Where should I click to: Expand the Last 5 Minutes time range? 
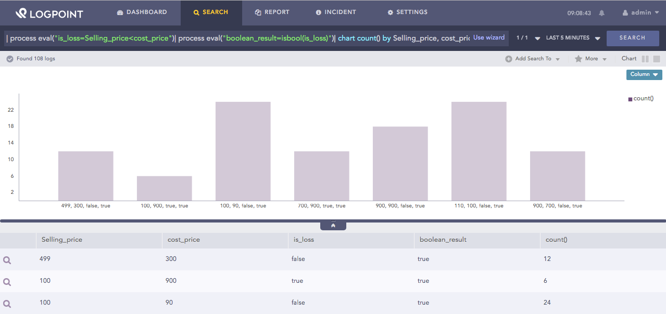click(x=573, y=38)
